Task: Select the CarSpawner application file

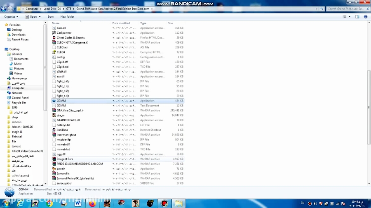Action: 64,33
